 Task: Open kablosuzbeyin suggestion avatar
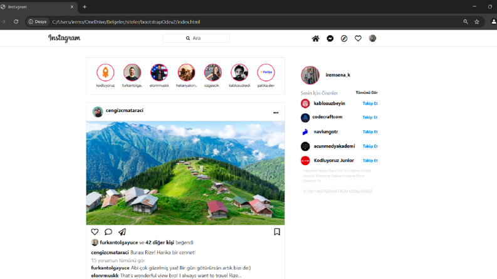pyautogui.click(x=305, y=103)
